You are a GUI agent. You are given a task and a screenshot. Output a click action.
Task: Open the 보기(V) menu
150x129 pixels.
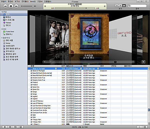click(x=17, y=1)
